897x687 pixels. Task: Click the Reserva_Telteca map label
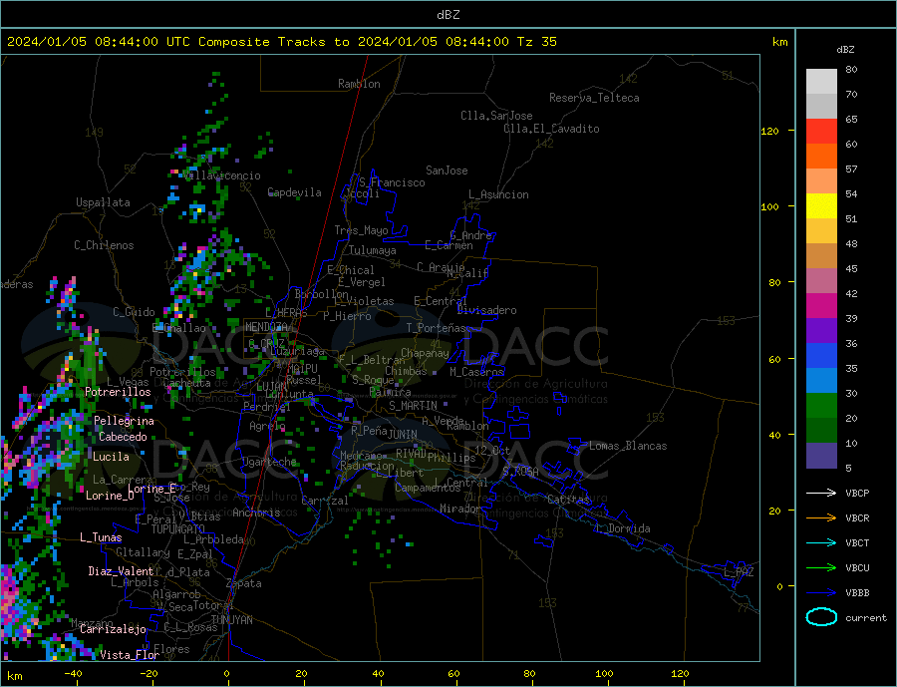tap(594, 98)
